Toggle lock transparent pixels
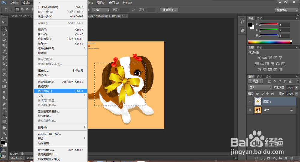Viewport: 300px width, 162px height. click(258, 94)
